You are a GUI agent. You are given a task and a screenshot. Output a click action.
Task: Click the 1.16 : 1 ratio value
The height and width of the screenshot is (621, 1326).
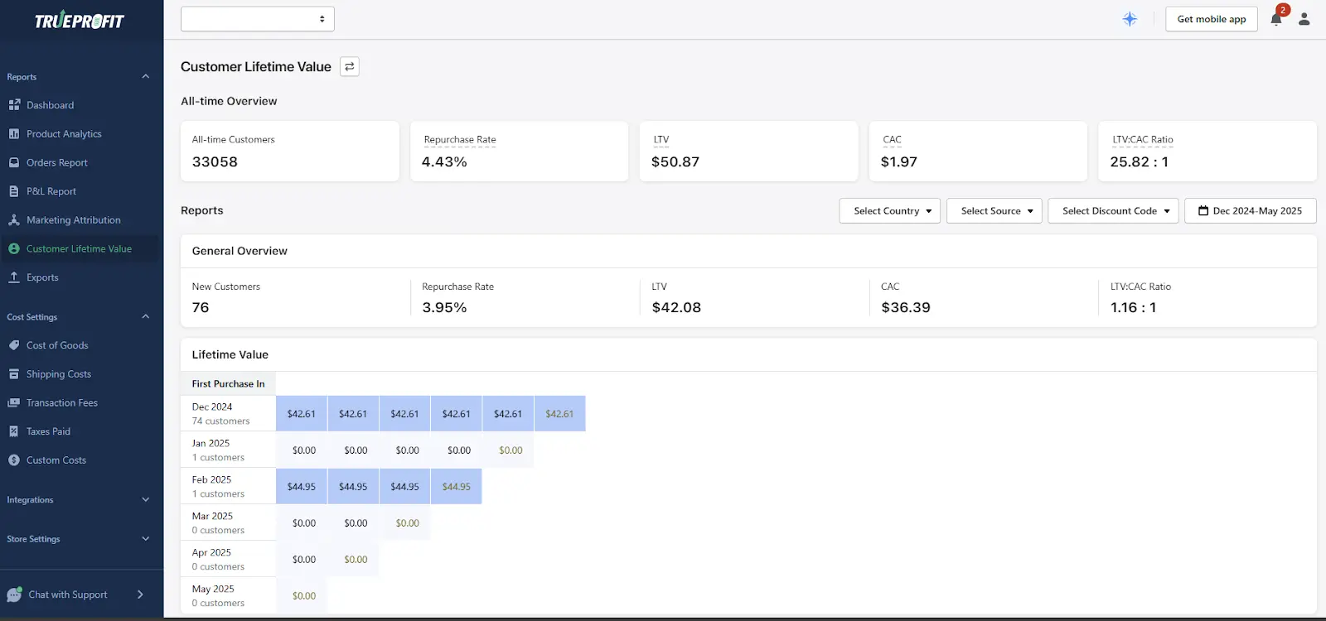click(x=1133, y=307)
